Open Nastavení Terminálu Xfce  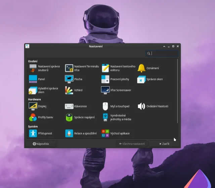69,68
